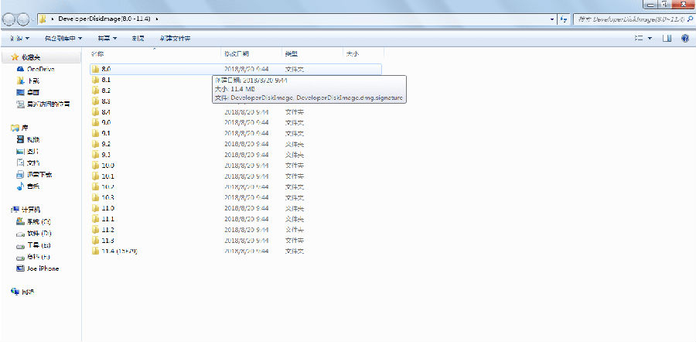The image size is (696, 342).
Task: Select the 11.4 folder
Action: (114, 251)
